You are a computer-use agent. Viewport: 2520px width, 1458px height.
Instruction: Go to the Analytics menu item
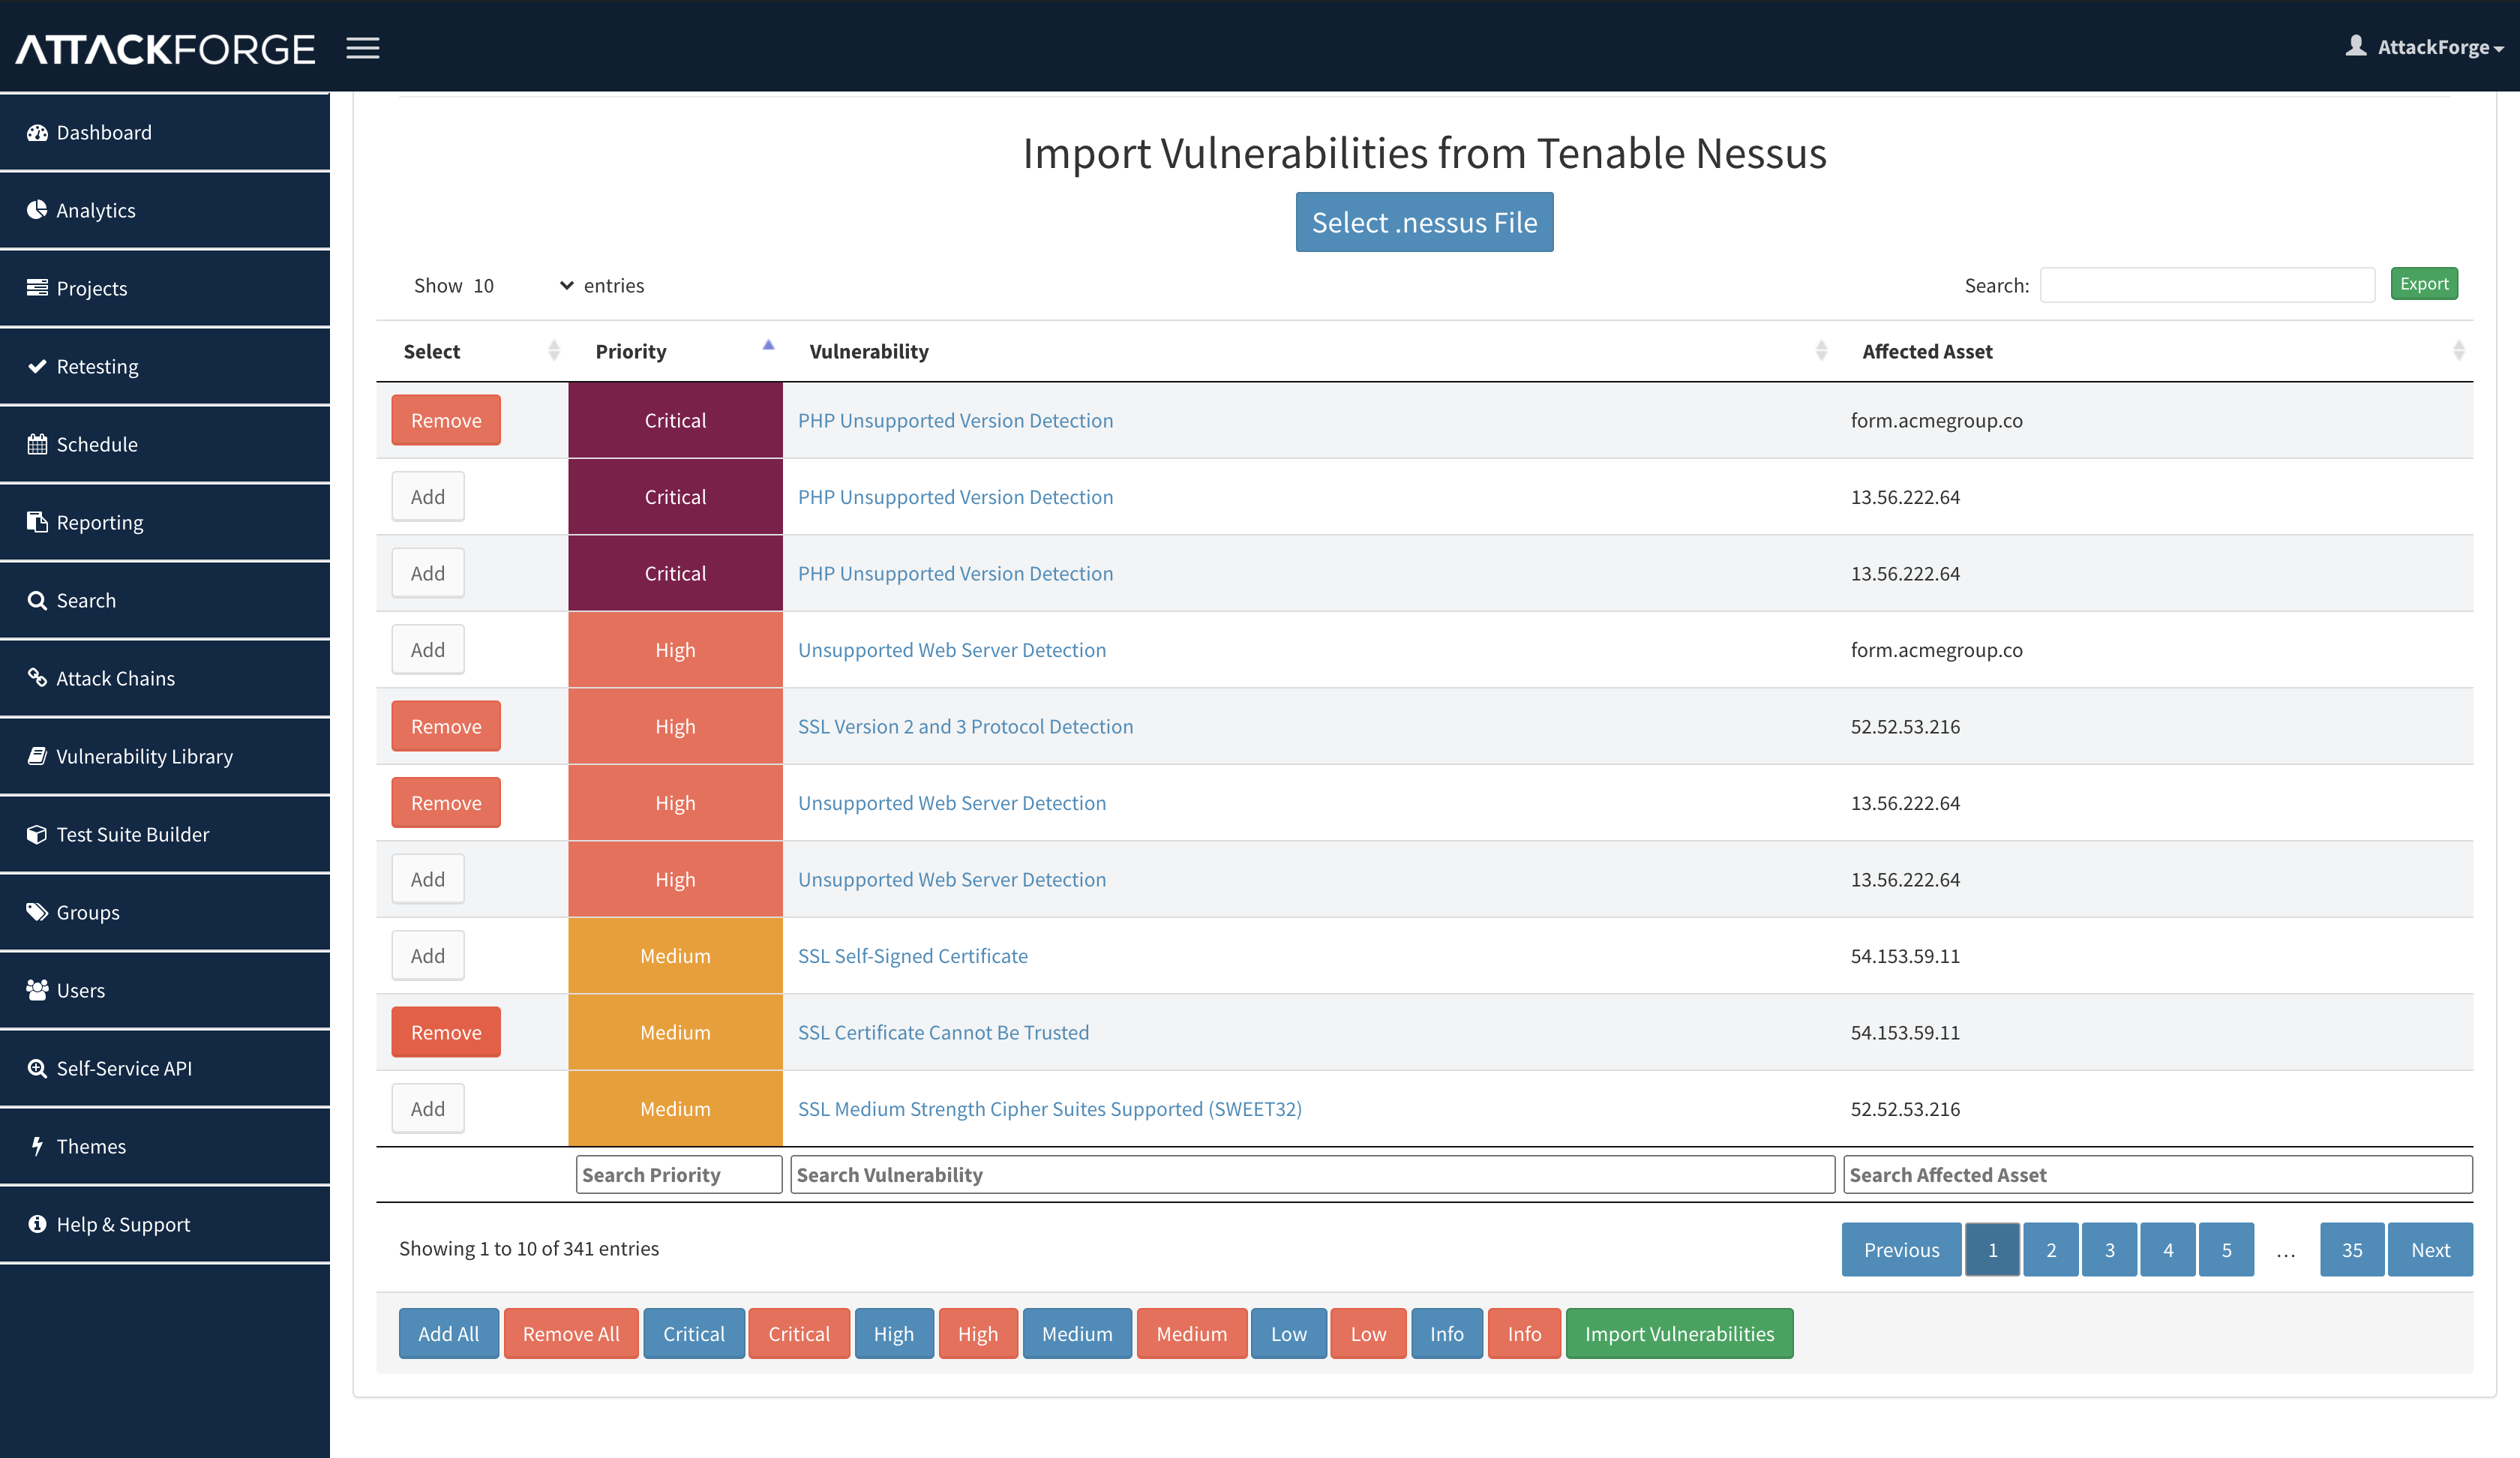pos(165,210)
